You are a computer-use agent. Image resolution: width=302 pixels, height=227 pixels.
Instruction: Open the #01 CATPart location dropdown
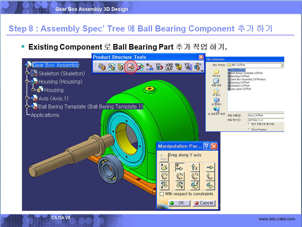pyautogui.click(x=282, y=65)
